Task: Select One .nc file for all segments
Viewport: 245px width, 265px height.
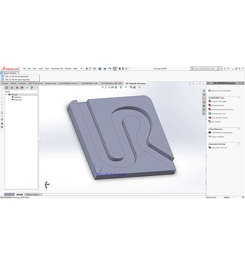Action: pos(17,76)
